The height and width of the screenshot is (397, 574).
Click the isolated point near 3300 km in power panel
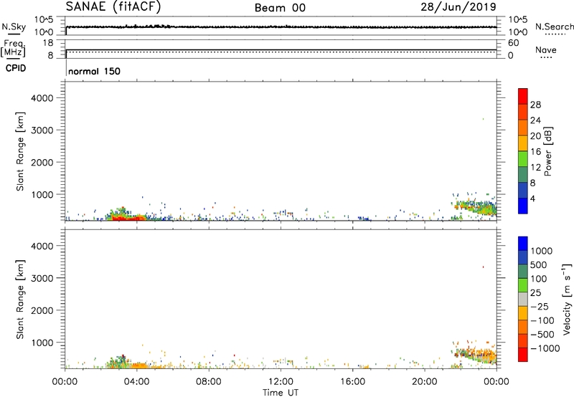pos(483,119)
